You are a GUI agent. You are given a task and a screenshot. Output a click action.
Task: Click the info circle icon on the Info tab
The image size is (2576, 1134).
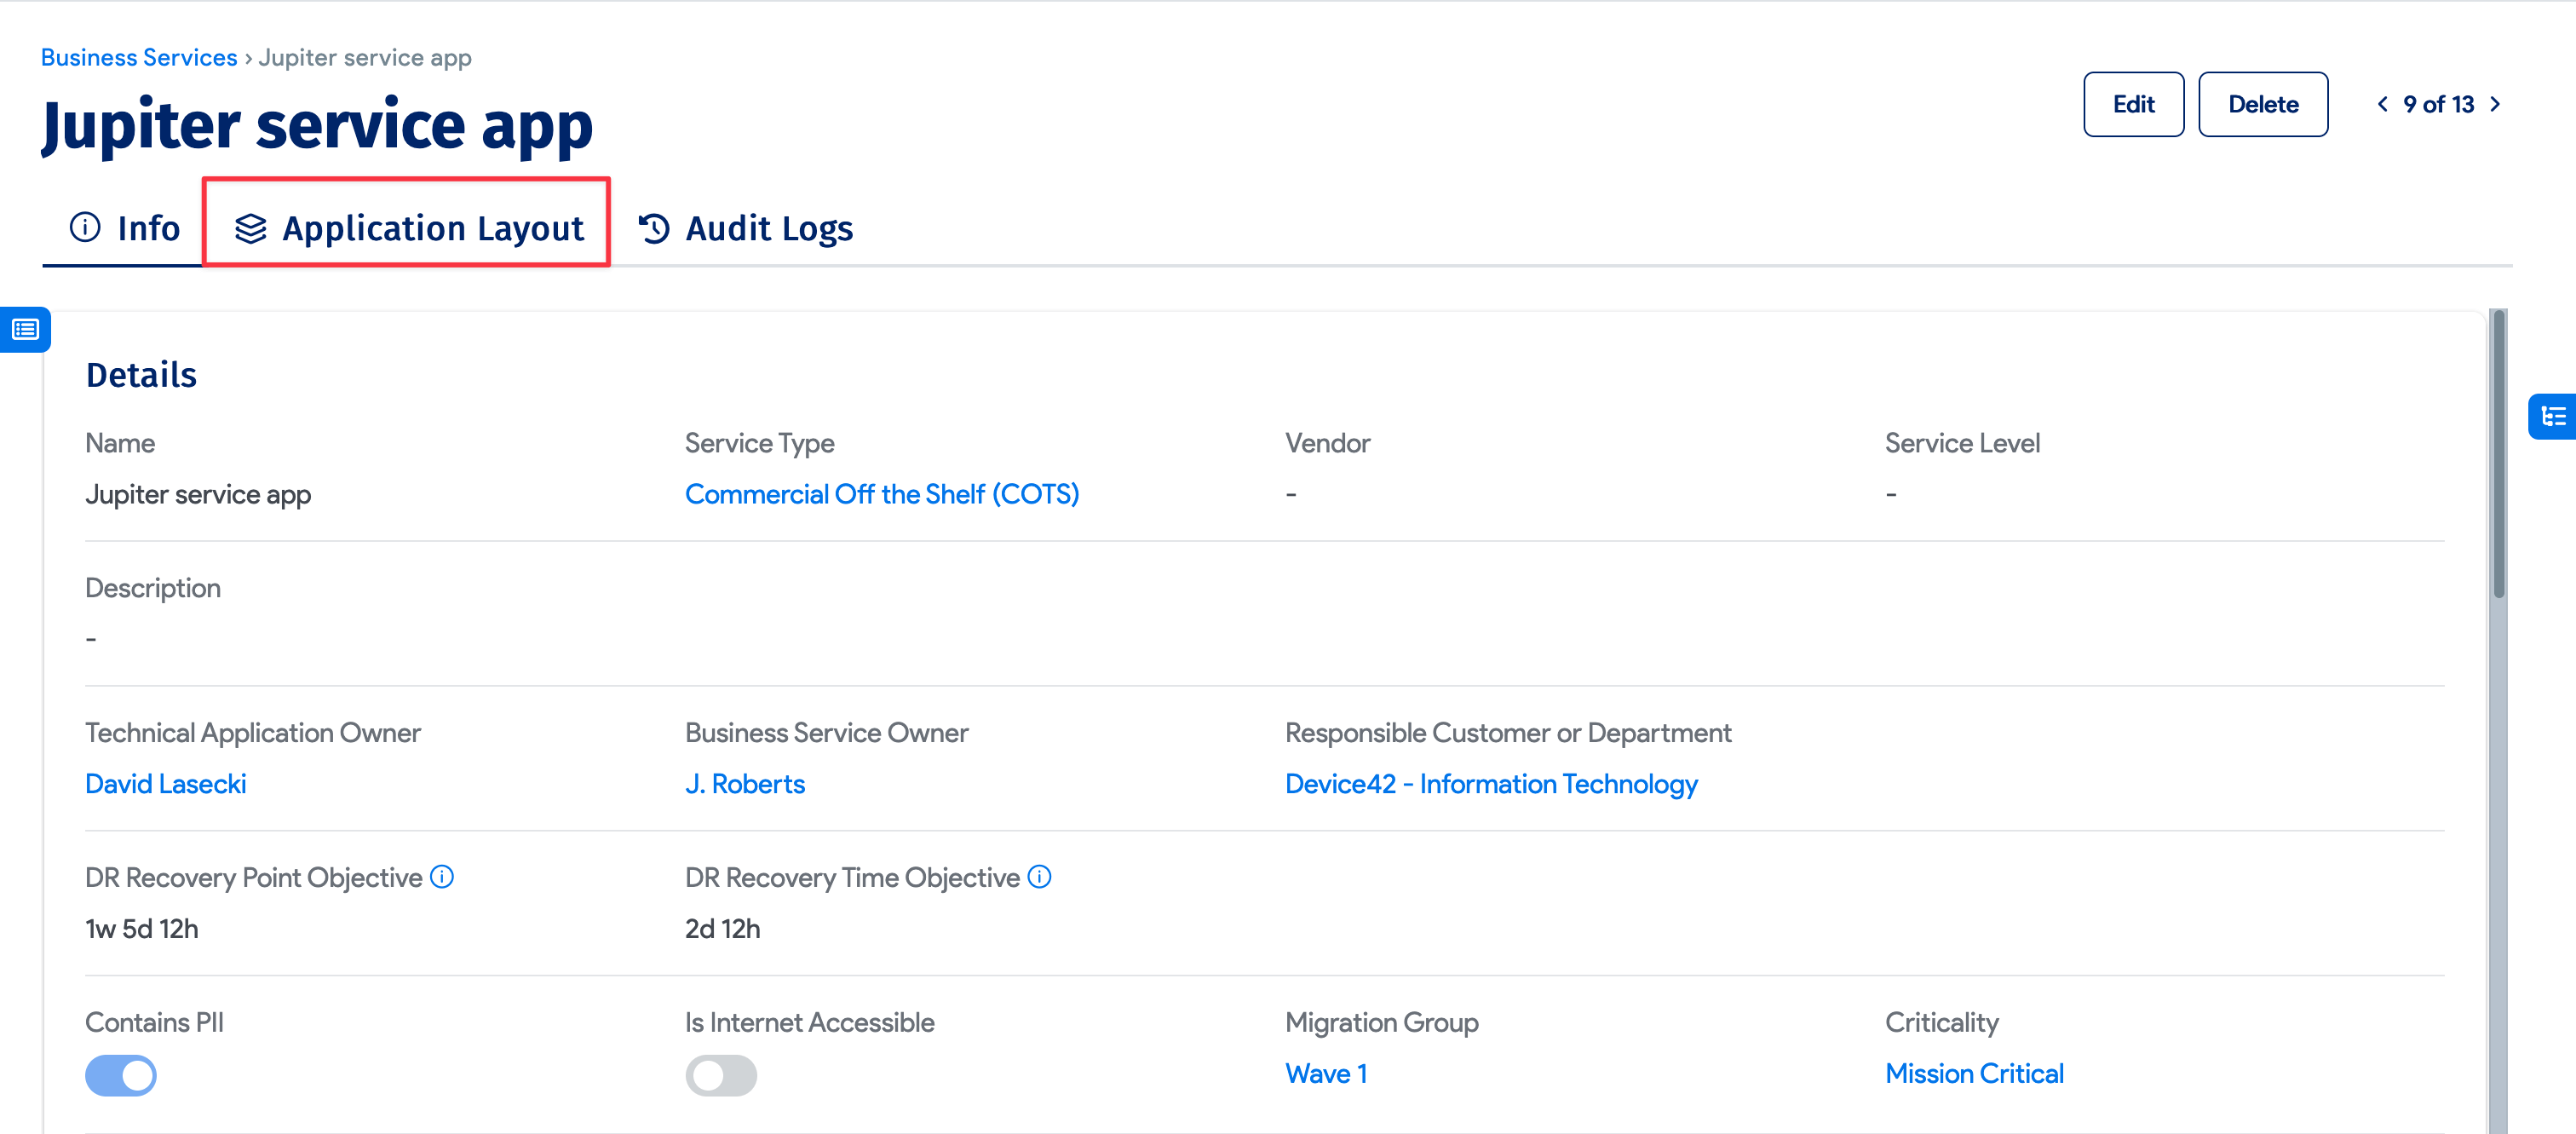pos(84,228)
